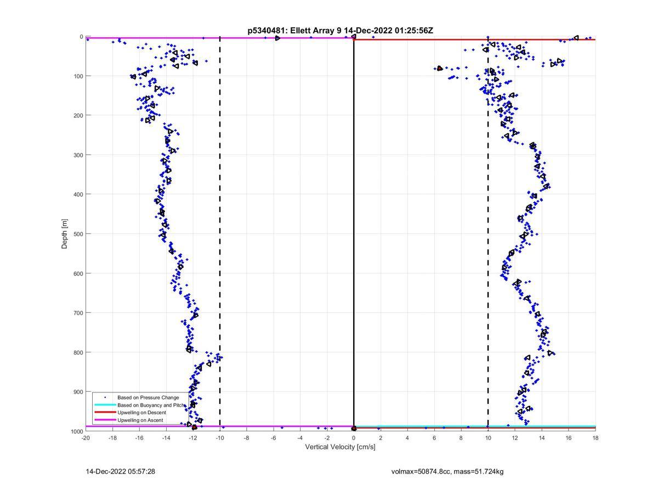
Task: Click the '600' depth axis tick label
Action: point(78,273)
